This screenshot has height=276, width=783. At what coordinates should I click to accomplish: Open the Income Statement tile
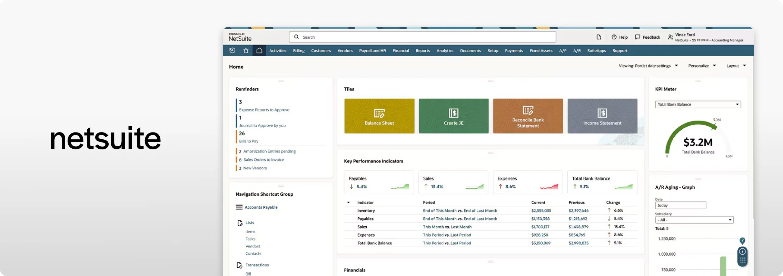tap(602, 116)
